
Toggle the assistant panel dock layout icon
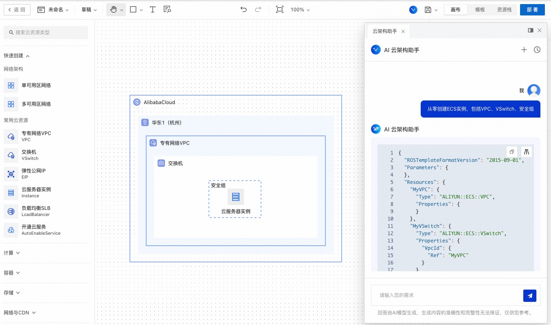click(x=531, y=30)
